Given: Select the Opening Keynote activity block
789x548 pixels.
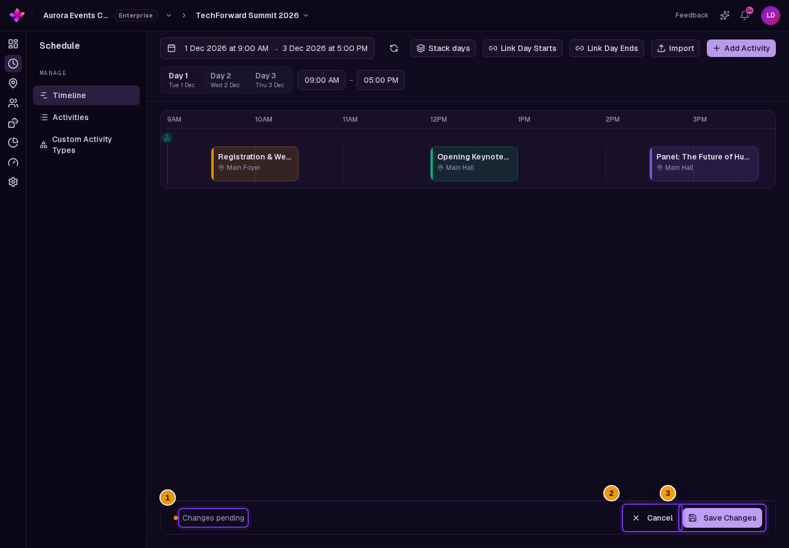Looking at the screenshot, I should (x=474, y=164).
